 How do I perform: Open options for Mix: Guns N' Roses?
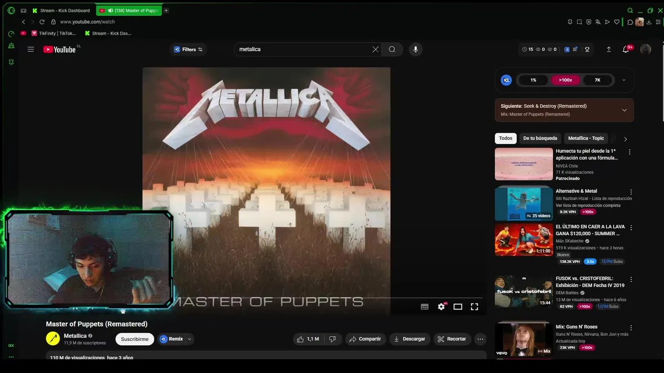coord(631,328)
